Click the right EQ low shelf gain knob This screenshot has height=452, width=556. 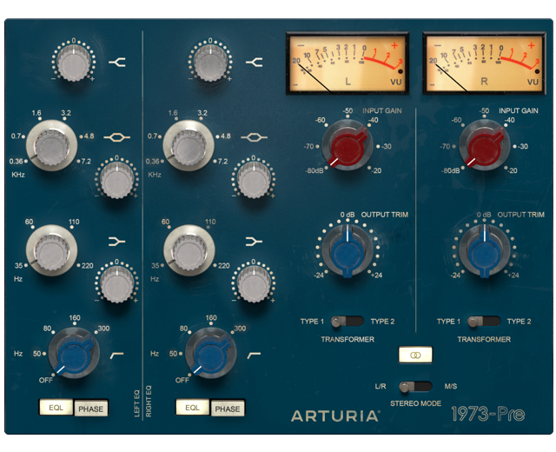click(254, 284)
